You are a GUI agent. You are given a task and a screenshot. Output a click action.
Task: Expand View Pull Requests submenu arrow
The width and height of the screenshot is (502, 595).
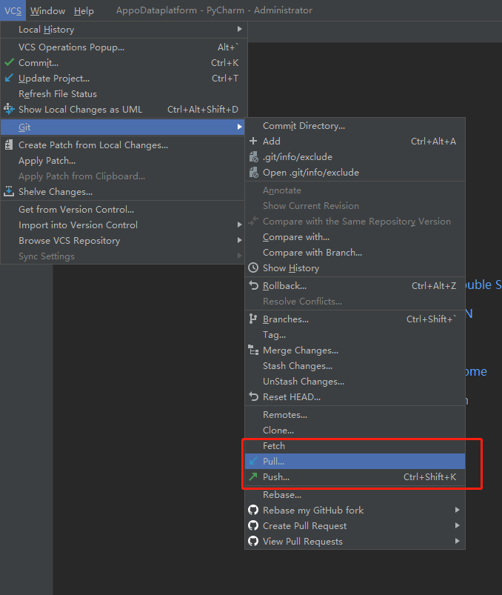[x=458, y=541]
